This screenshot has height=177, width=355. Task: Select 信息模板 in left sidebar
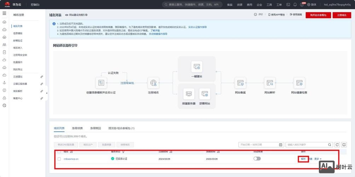point(18,33)
